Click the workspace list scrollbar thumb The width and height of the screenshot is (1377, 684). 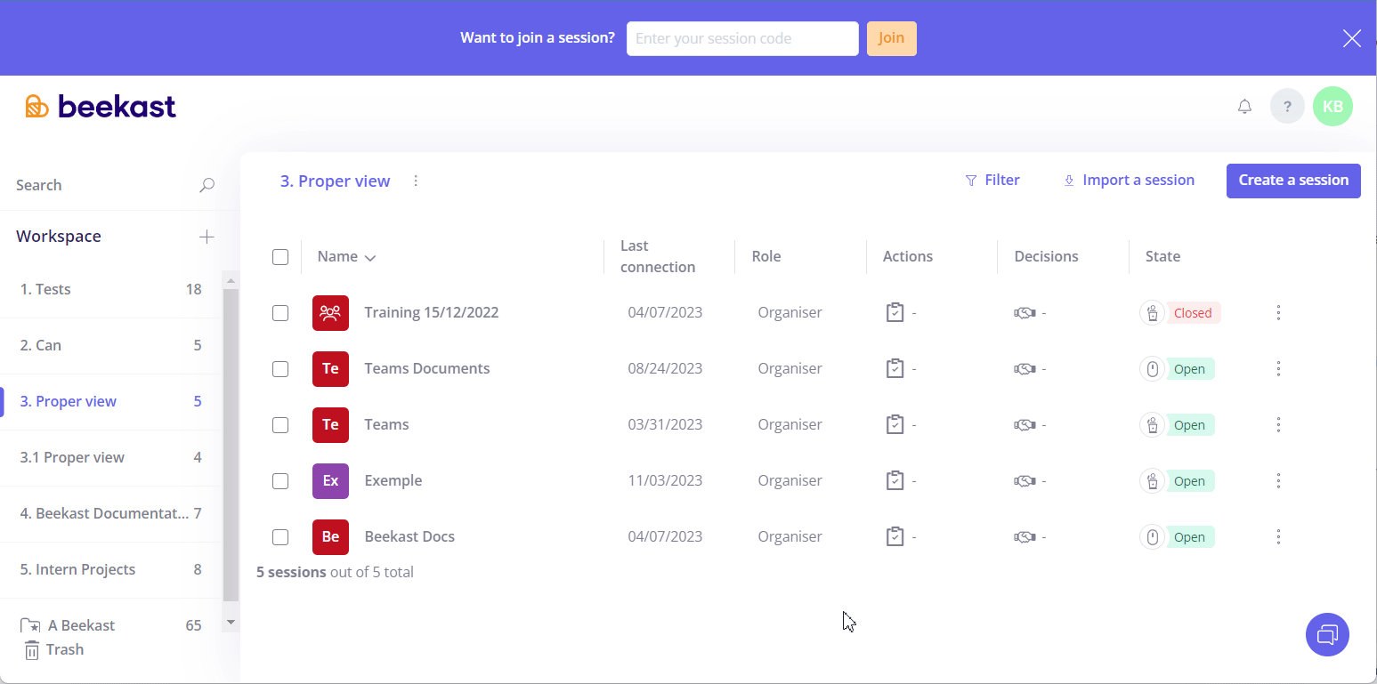point(231,445)
